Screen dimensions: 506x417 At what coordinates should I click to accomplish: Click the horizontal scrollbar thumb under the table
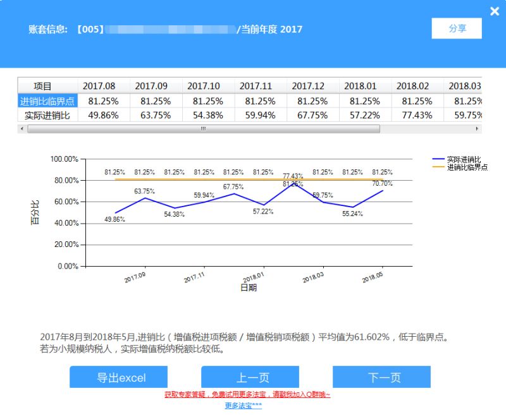(204, 129)
